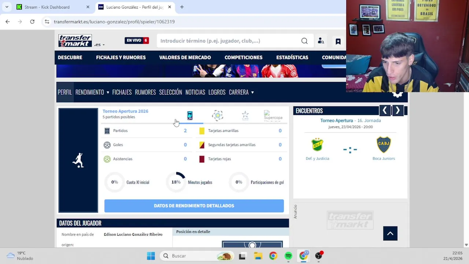Image resolution: width=469 pixels, height=264 pixels.
Task: Click the 18% Minutos jugados gauge
Action: pos(176,182)
